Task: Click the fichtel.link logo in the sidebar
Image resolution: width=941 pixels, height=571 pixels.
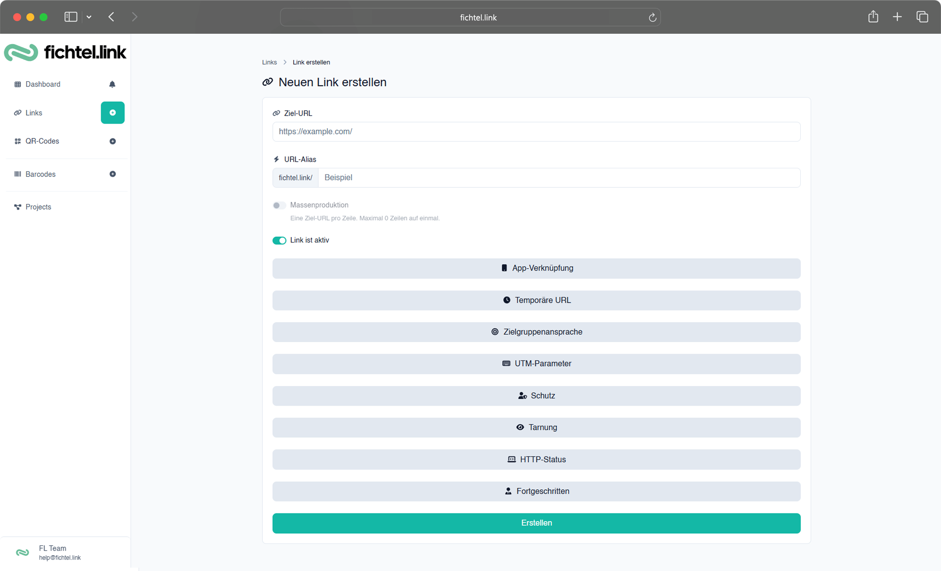Action: pyautogui.click(x=65, y=52)
